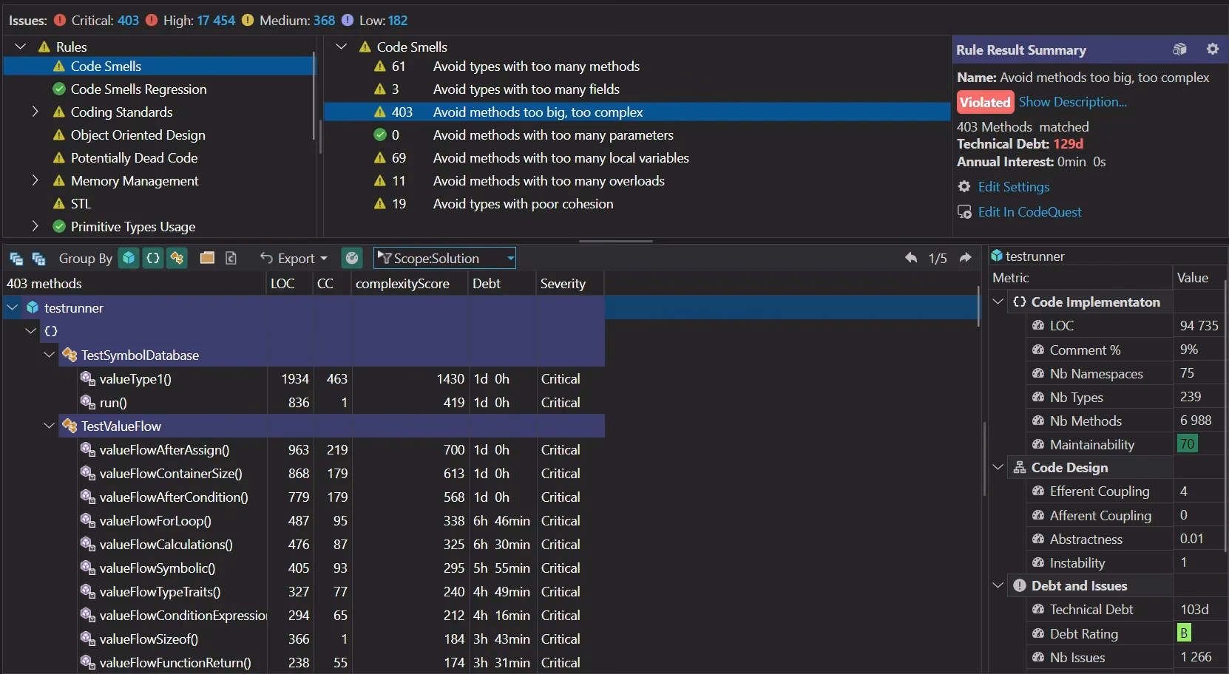Viewport: 1229px width, 674px height.
Task: Sort by the Severity column header
Action: pos(570,284)
